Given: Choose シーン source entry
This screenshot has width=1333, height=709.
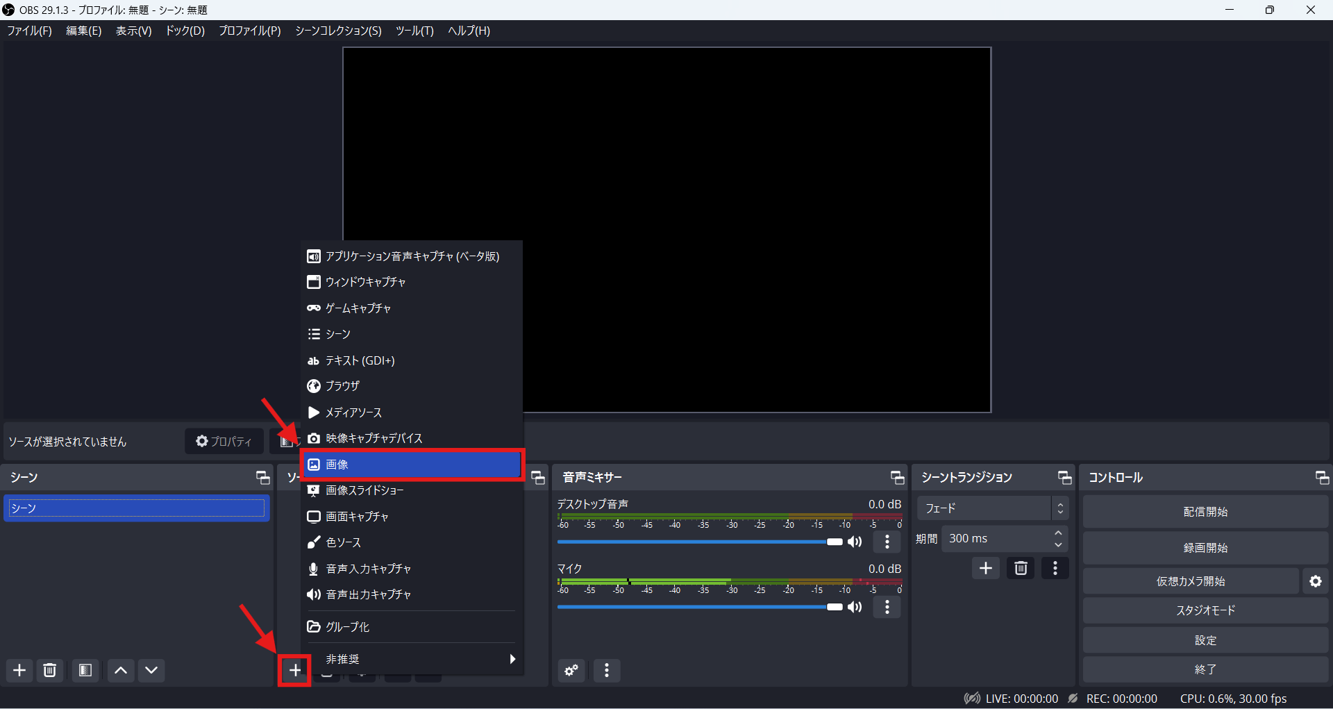Looking at the screenshot, I should pos(412,334).
